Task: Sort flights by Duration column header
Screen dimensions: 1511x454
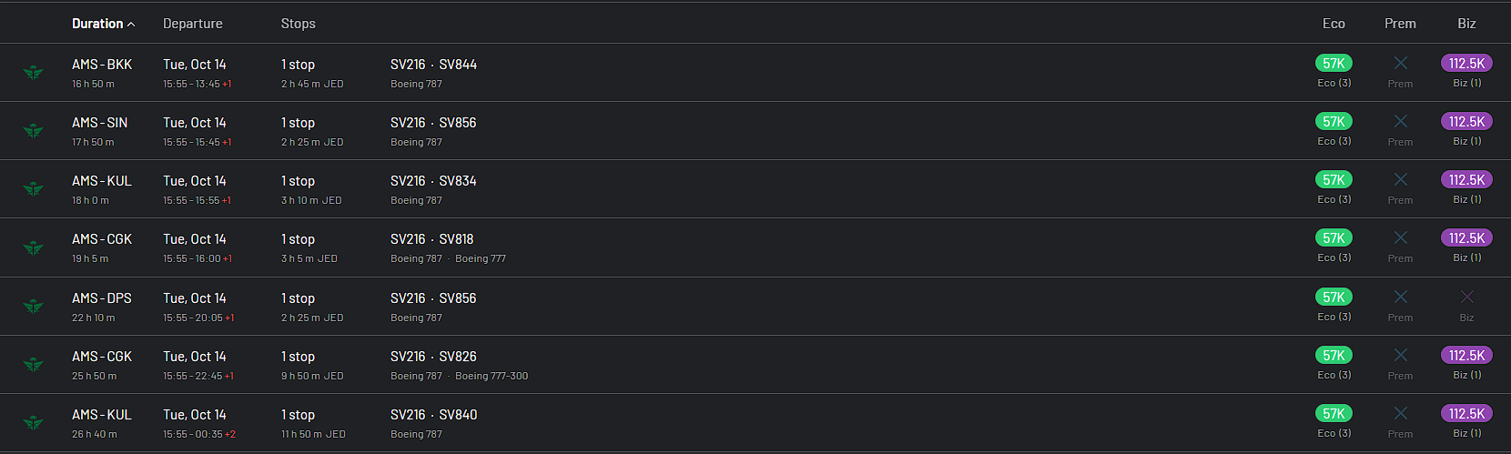Action: [x=97, y=24]
